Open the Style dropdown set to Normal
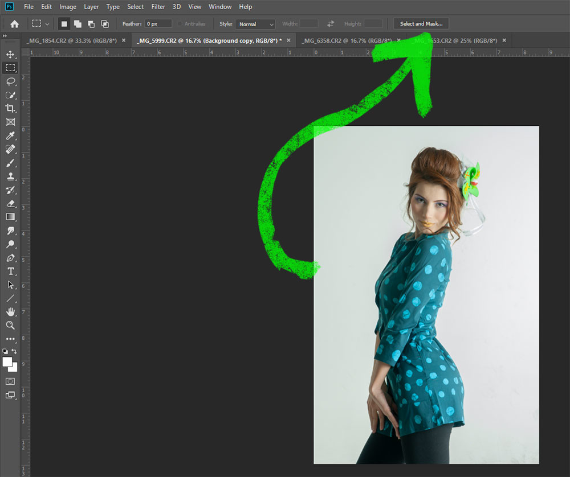This screenshot has width=570, height=477. (255, 24)
